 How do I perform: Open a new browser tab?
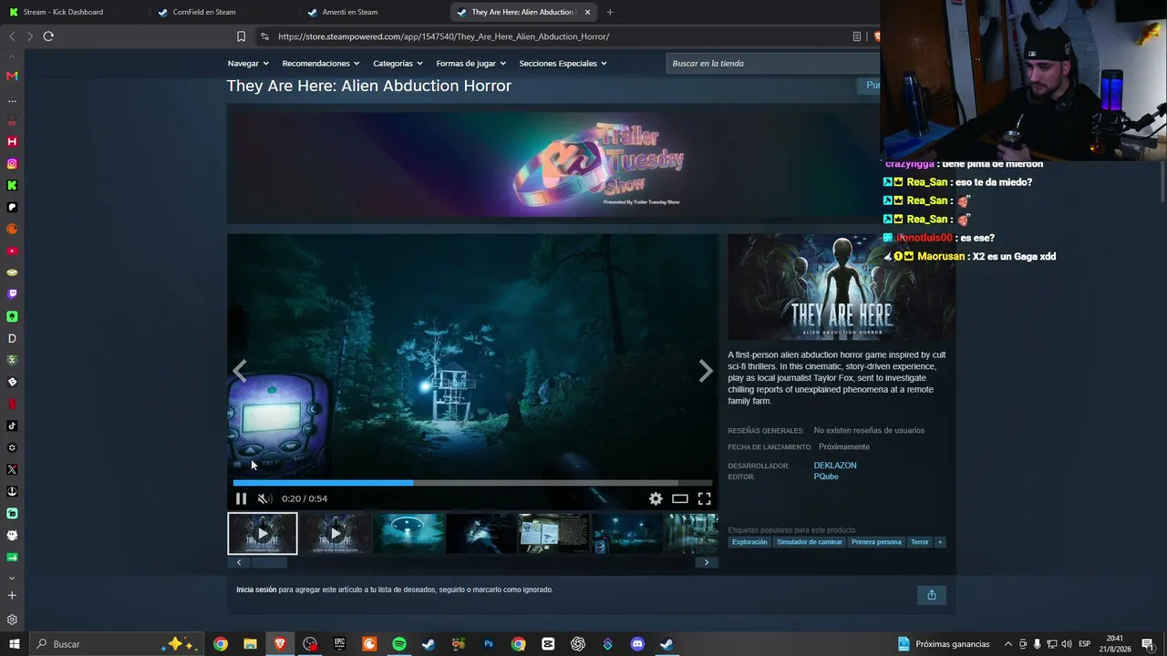(610, 12)
